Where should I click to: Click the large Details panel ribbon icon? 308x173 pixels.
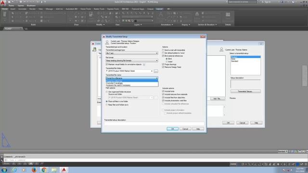point(228,15)
